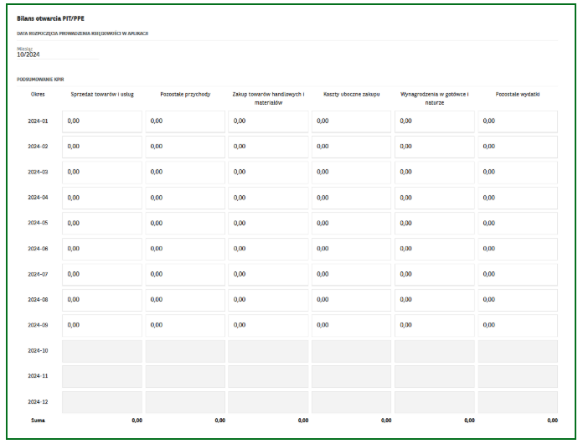Edit Zakup towarów handlowych for 2024-01
This screenshot has height=444, width=583.
pos(268,121)
